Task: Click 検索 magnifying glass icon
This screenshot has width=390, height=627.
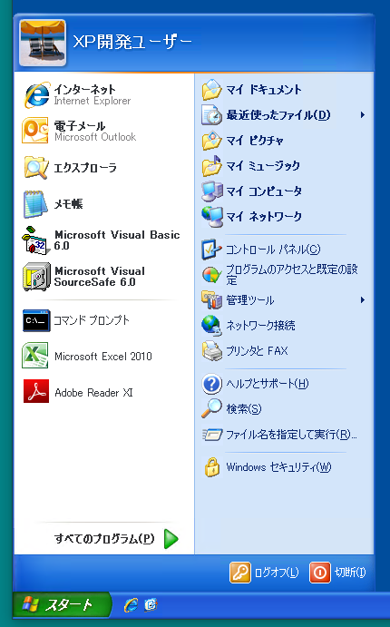Action: pos(211,408)
